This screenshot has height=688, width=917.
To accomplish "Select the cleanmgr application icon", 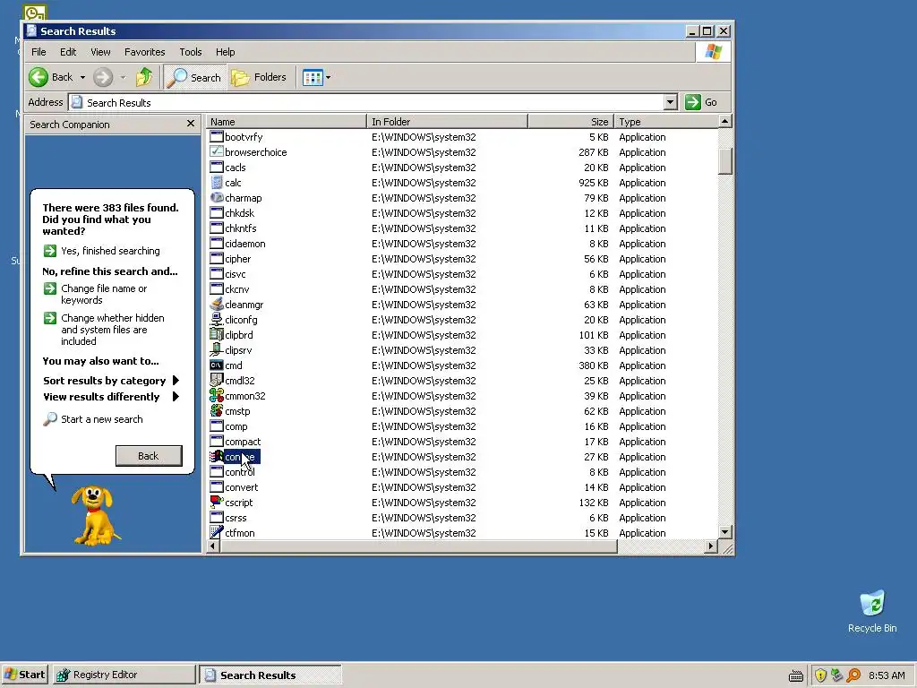I will point(217,305).
